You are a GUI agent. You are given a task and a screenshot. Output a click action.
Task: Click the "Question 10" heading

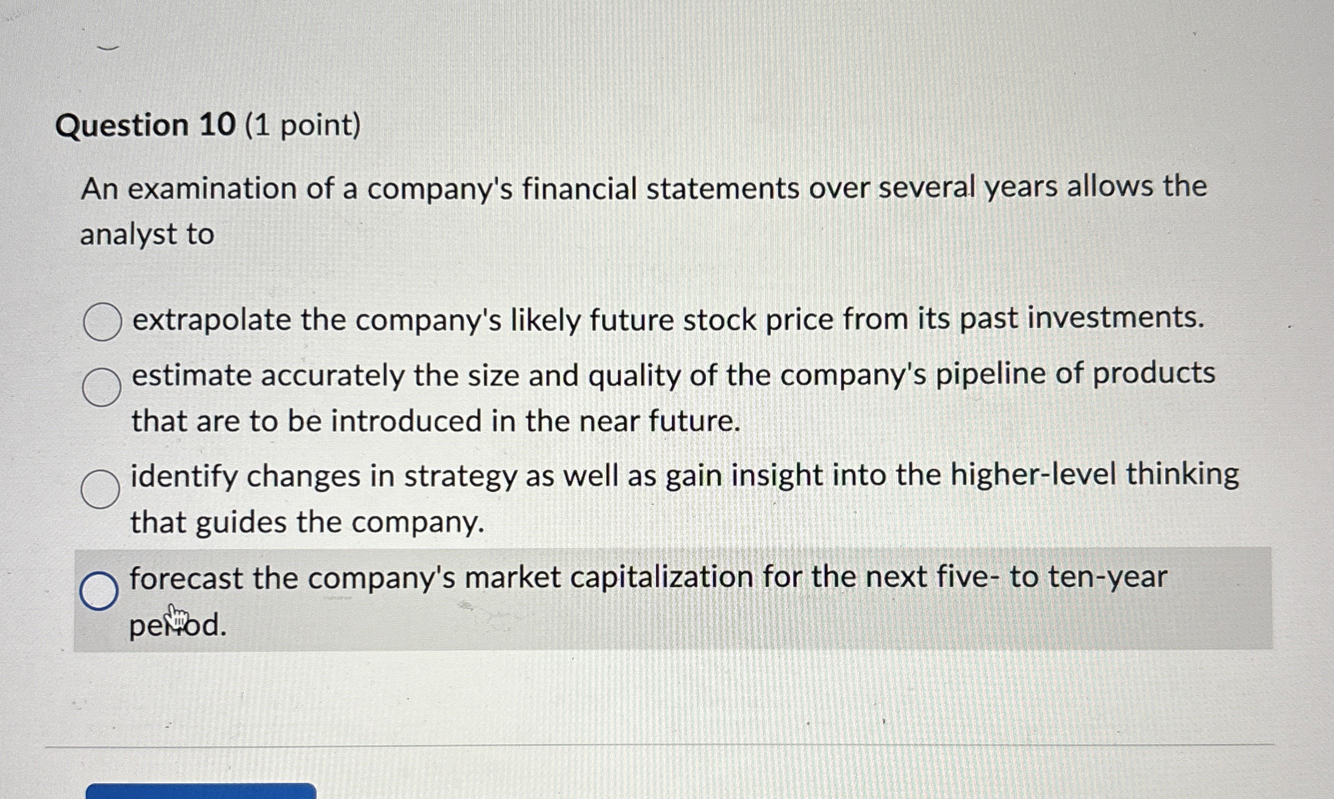pos(145,126)
